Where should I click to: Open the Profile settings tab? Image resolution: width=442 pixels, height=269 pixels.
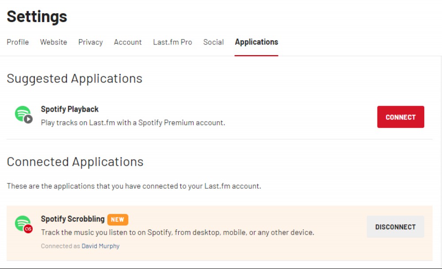(18, 42)
